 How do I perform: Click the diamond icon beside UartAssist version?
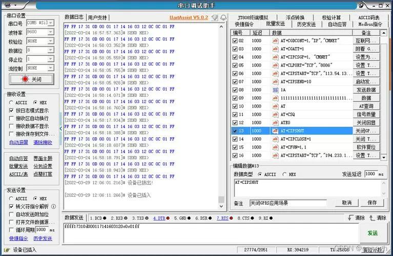pyautogui.click(x=215, y=17)
